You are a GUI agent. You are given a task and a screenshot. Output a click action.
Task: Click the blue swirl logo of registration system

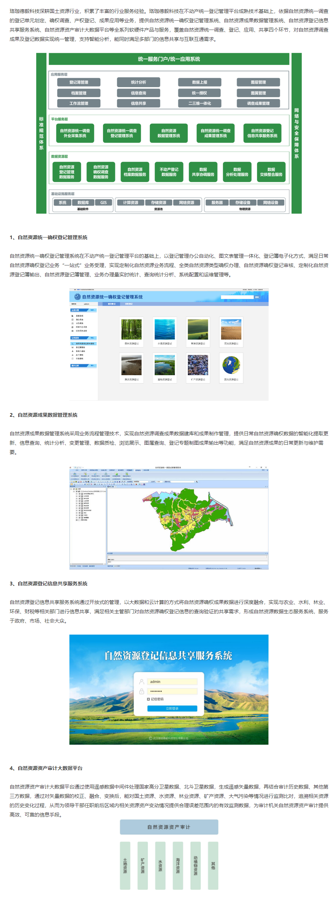(x=77, y=297)
